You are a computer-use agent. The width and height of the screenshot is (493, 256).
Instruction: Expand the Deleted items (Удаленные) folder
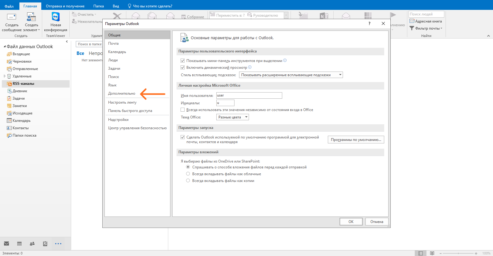pos(5,76)
